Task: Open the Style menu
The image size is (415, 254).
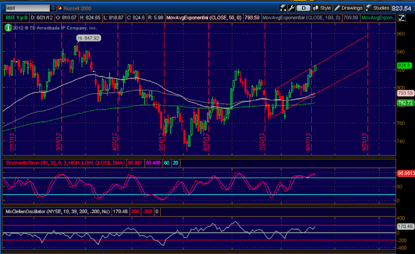Action: pyautogui.click(x=322, y=8)
